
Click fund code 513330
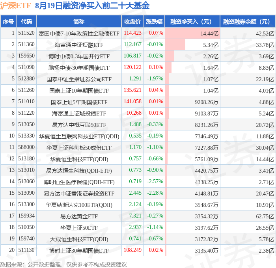tap(26, 136)
